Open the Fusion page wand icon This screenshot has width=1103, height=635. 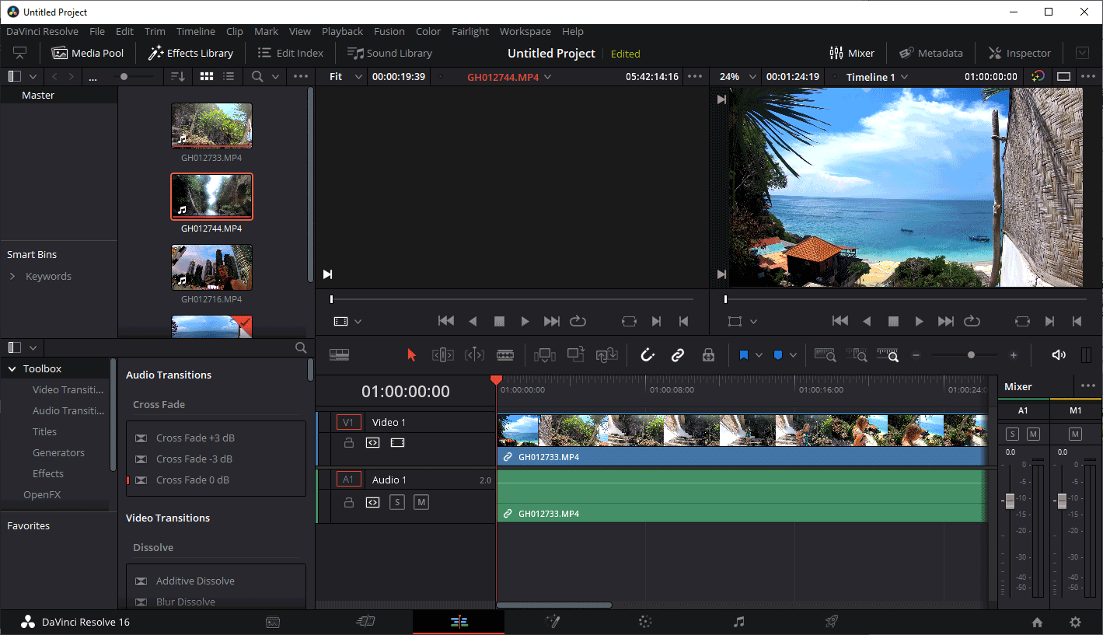pyautogui.click(x=553, y=622)
